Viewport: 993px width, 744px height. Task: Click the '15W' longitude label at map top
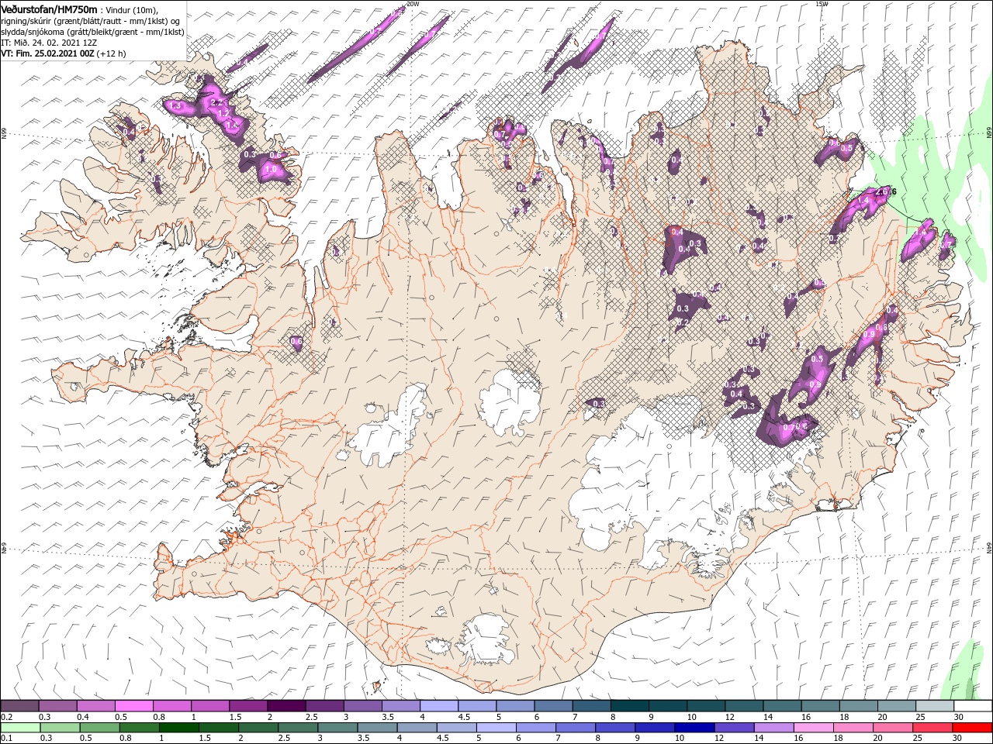point(822,4)
